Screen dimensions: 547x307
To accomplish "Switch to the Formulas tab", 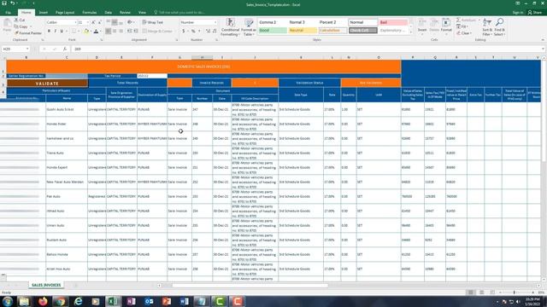I will click(89, 13).
